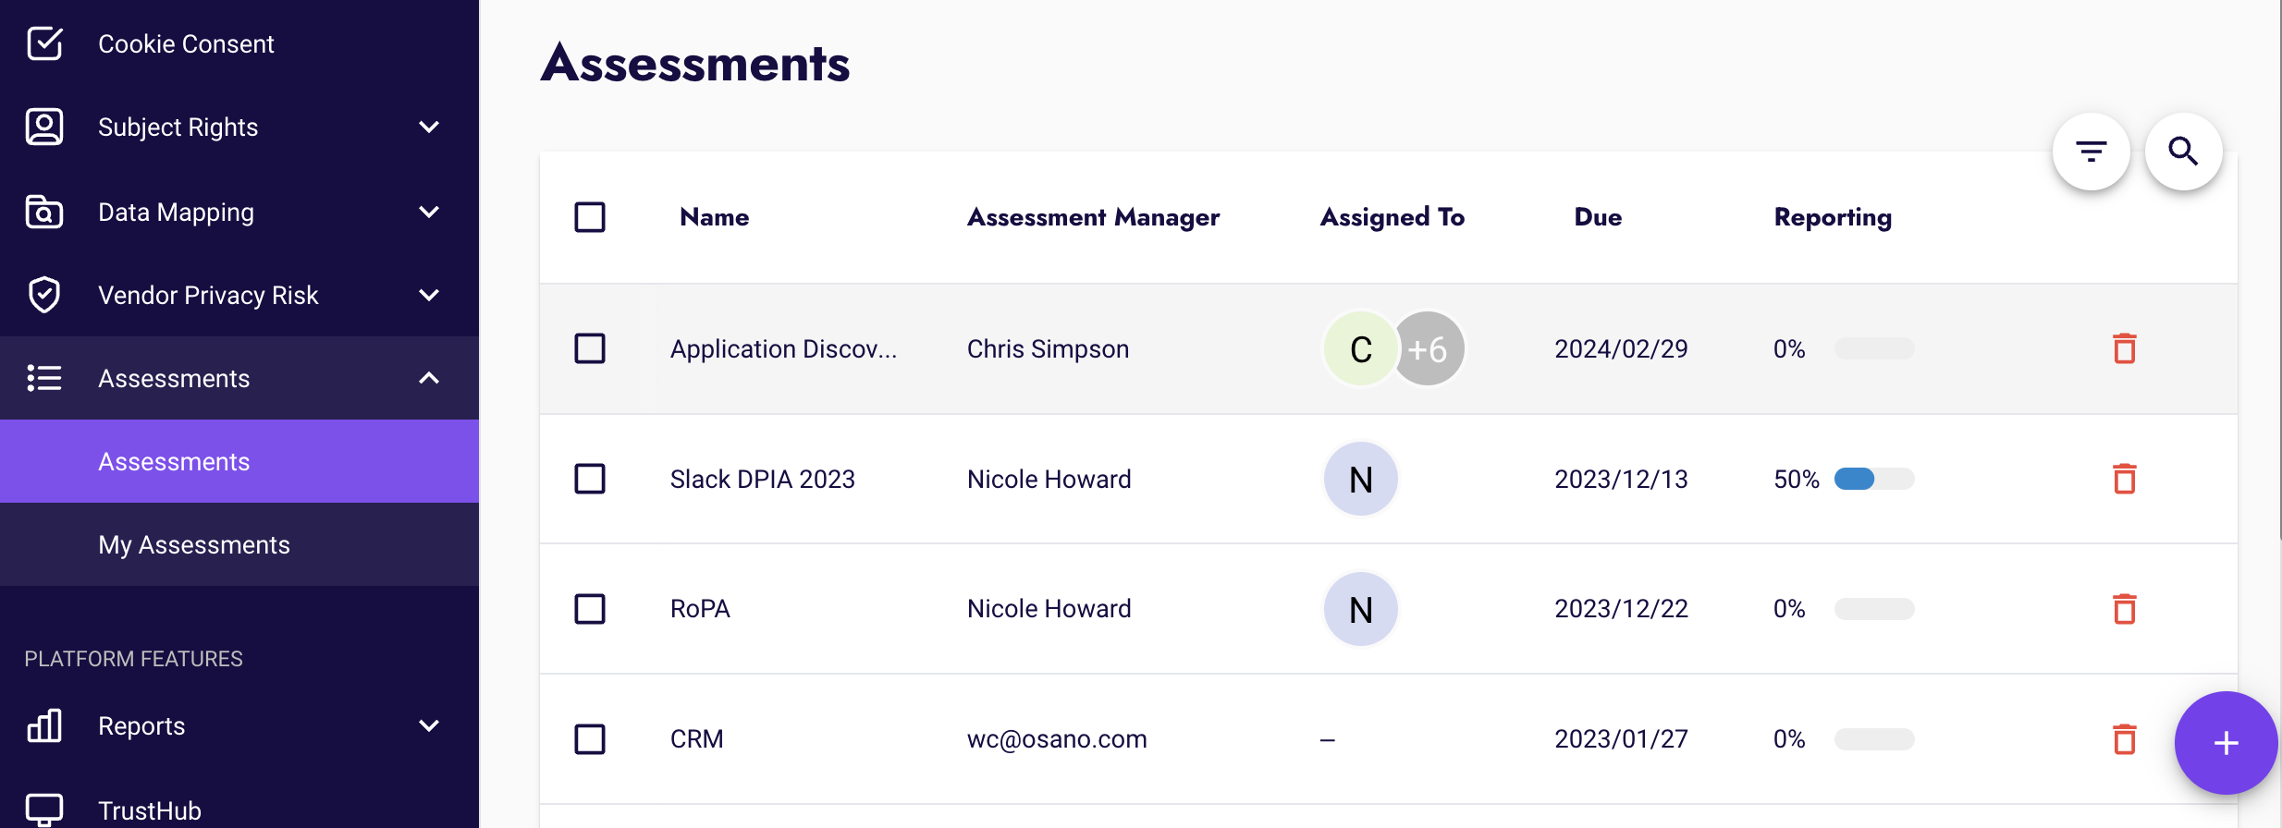Screen dimensions: 2282x828
Task: Delete the CRM assessment row
Action: point(2124,739)
